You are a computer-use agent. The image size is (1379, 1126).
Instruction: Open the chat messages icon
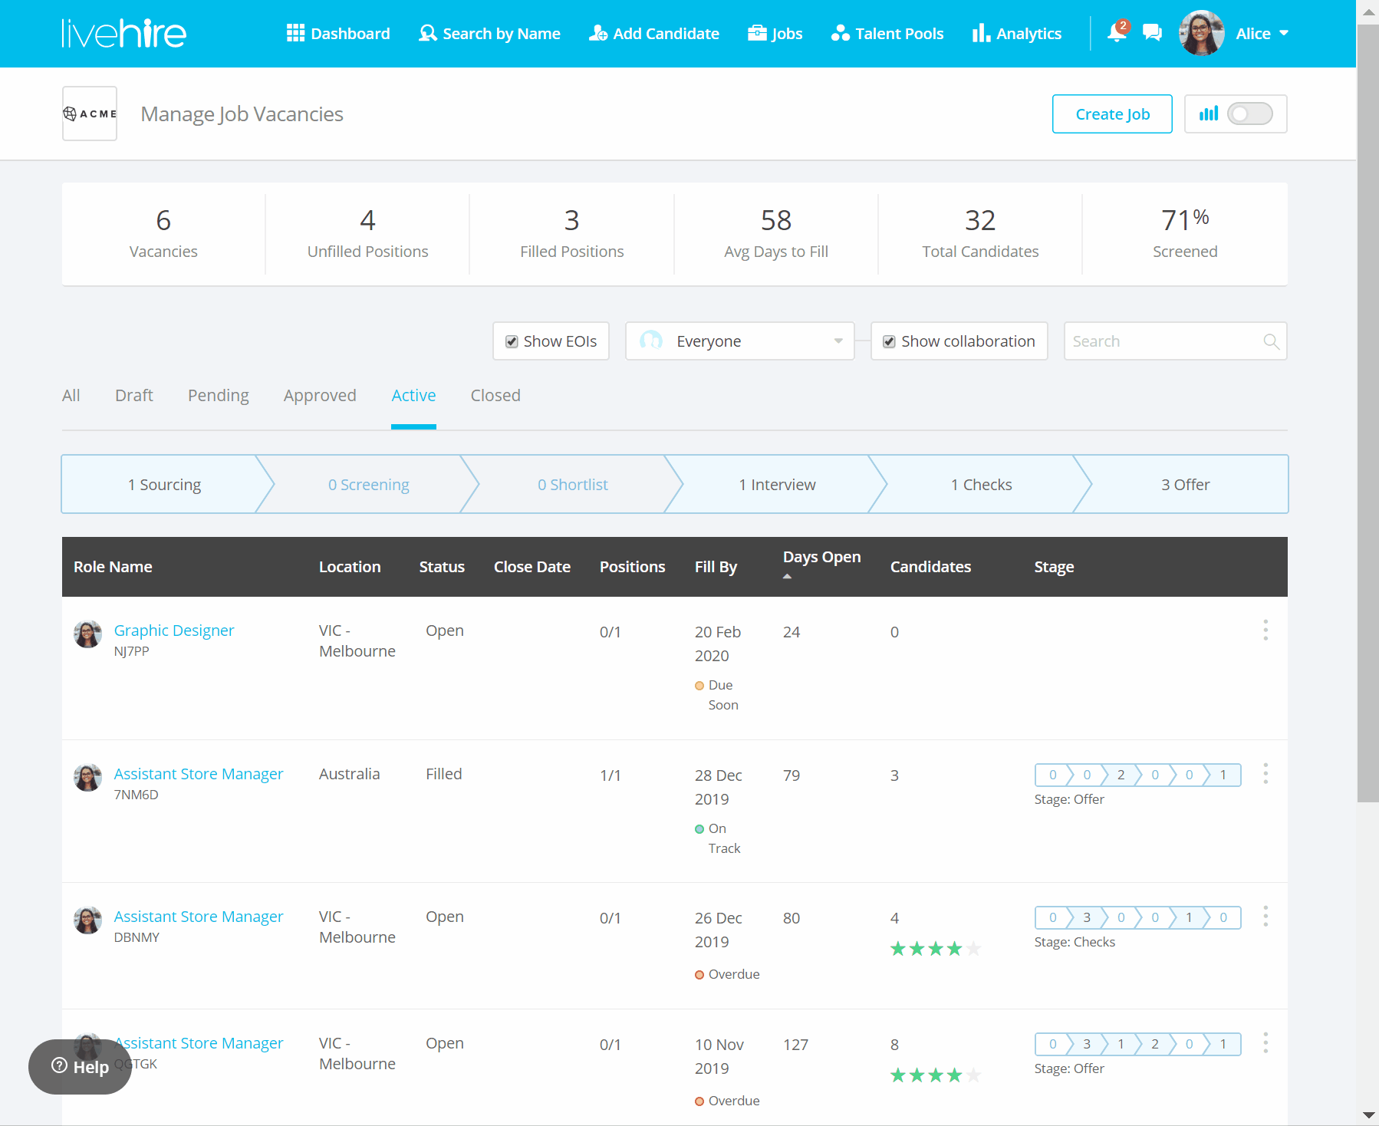tap(1151, 33)
